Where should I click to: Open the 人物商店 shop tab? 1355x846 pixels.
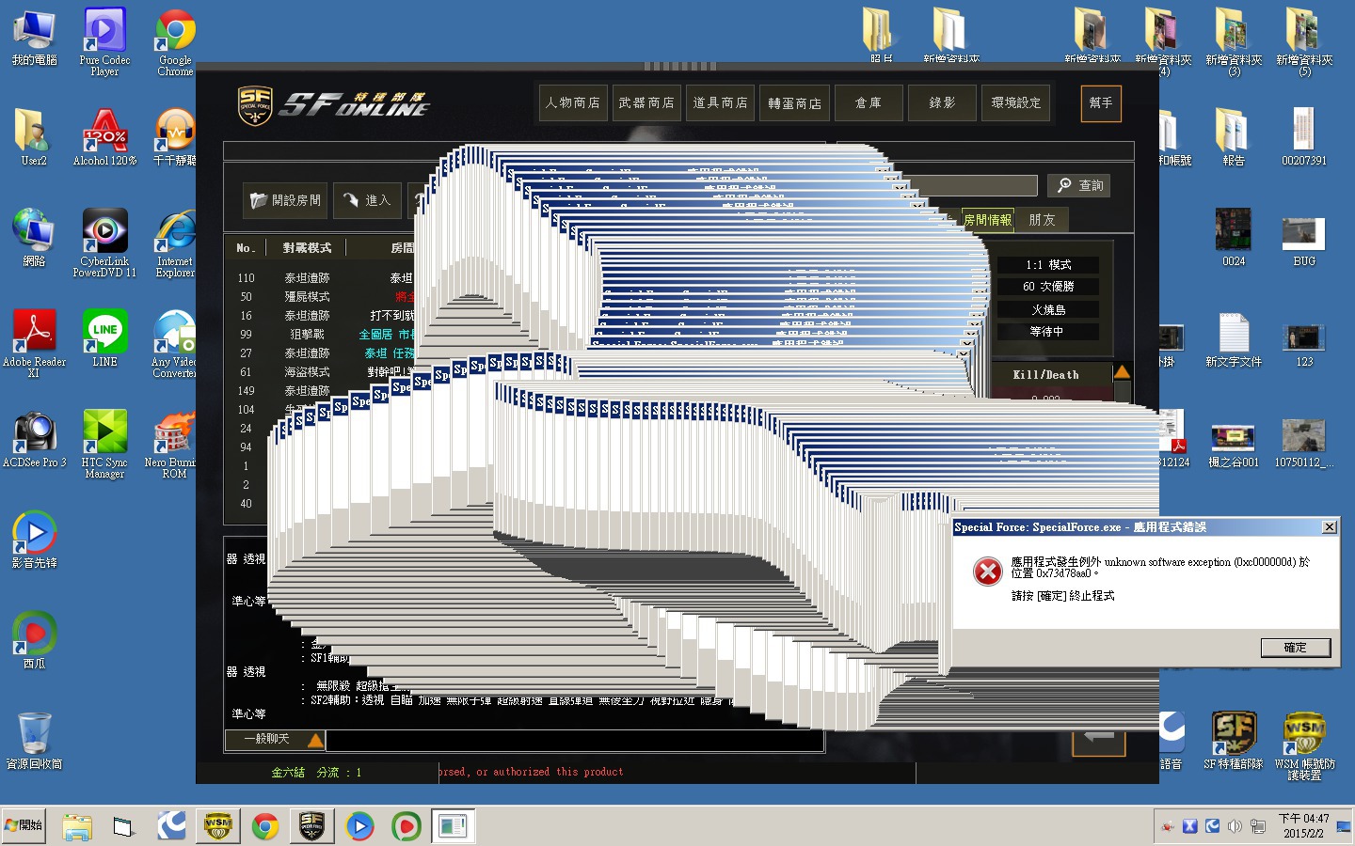click(573, 103)
